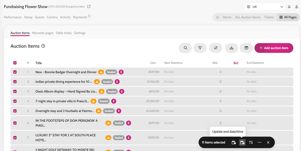Click the reorder icon in selection bar
This screenshot has width=301, height=151.
[251, 142]
